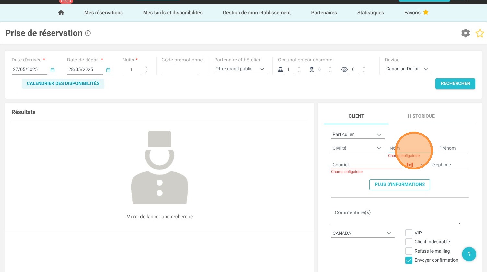Click the Courriel input field
Screen dimensions: 487x272
click(366, 165)
